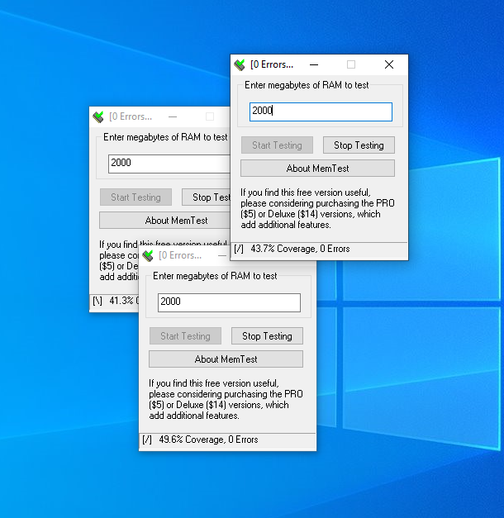Click the [/] spinner in 49.6% window status bar
This screenshot has width=504, height=518.
click(147, 440)
